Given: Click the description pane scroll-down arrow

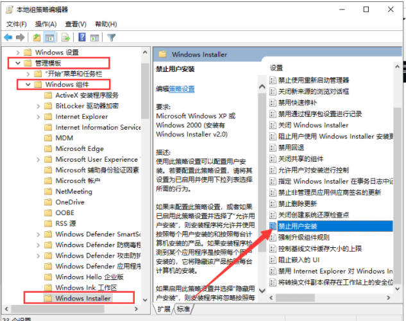Looking at the screenshot, I should coord(262,291).
